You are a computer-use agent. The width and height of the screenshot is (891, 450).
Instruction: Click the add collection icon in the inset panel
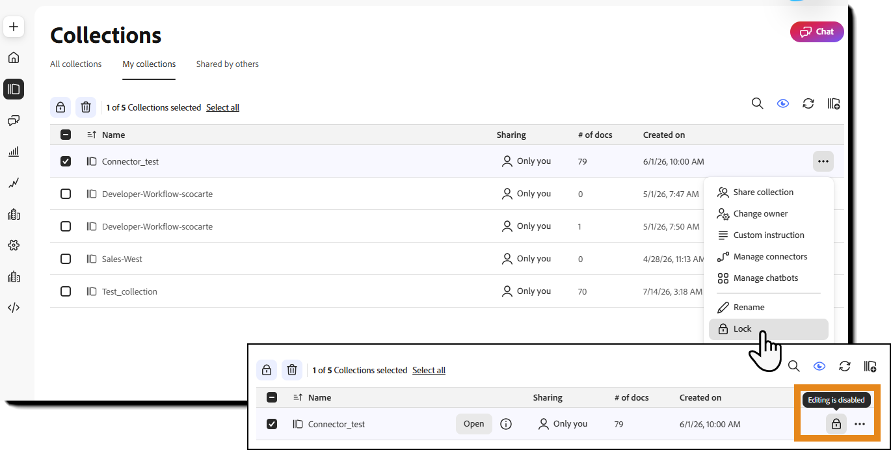click(x=870, y=366)
